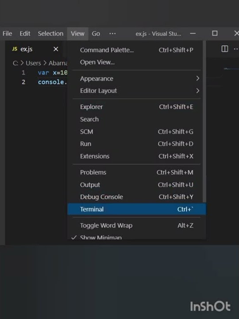Close the ex.js editor tab

pos(56,49)
